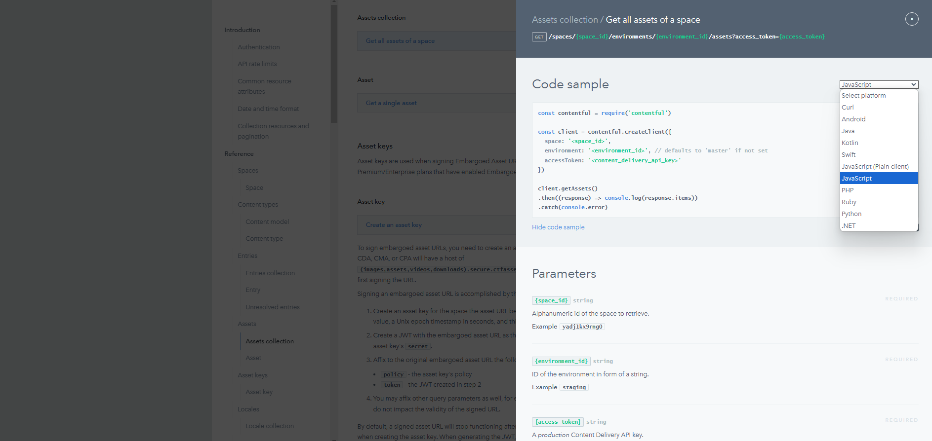This screenshot has width=932, height=441.
Task: Open Get all assets of a space endpoint
Action: point(437,41)
